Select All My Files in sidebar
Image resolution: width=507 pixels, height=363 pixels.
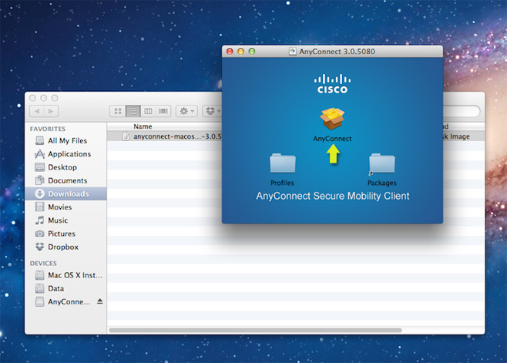(x=67, y=141)
